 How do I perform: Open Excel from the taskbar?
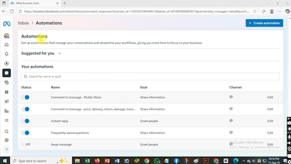[87, 161]
